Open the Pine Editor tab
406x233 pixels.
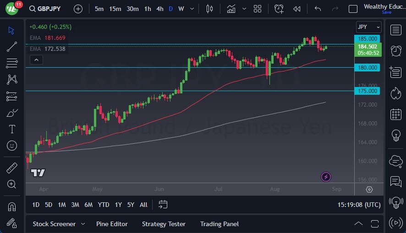pos(112,224)
